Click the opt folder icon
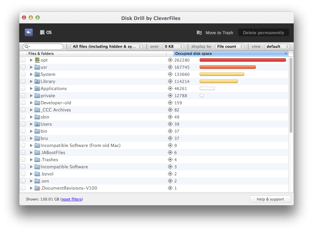The image size is (313, 232). tap(37, 60)
